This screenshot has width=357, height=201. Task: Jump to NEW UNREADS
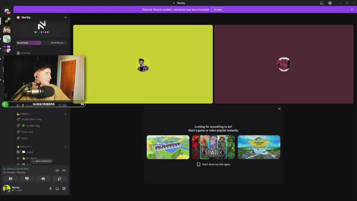(42, 161)
